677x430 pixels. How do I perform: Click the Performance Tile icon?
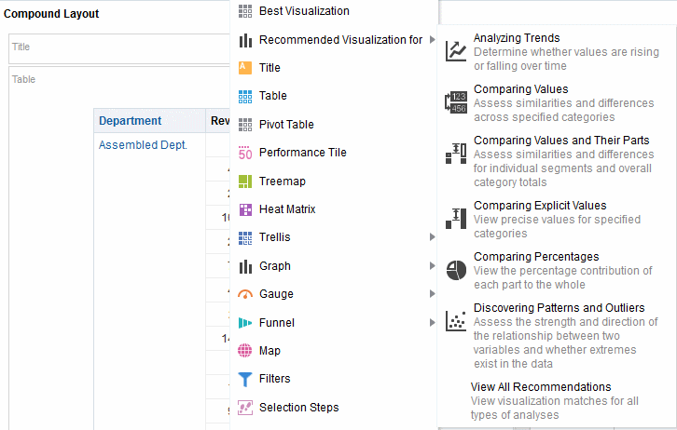click(x=245, y=153)
